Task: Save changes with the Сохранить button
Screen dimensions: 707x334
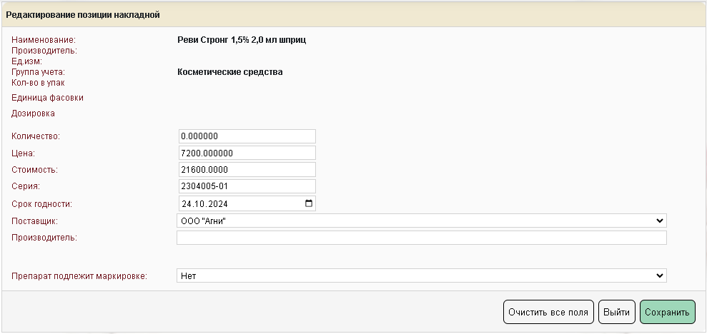Action: point(667,312)
